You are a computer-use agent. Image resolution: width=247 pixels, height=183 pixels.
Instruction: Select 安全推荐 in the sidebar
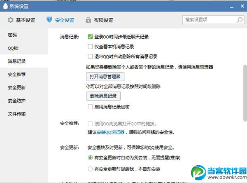tap(24, 74)
